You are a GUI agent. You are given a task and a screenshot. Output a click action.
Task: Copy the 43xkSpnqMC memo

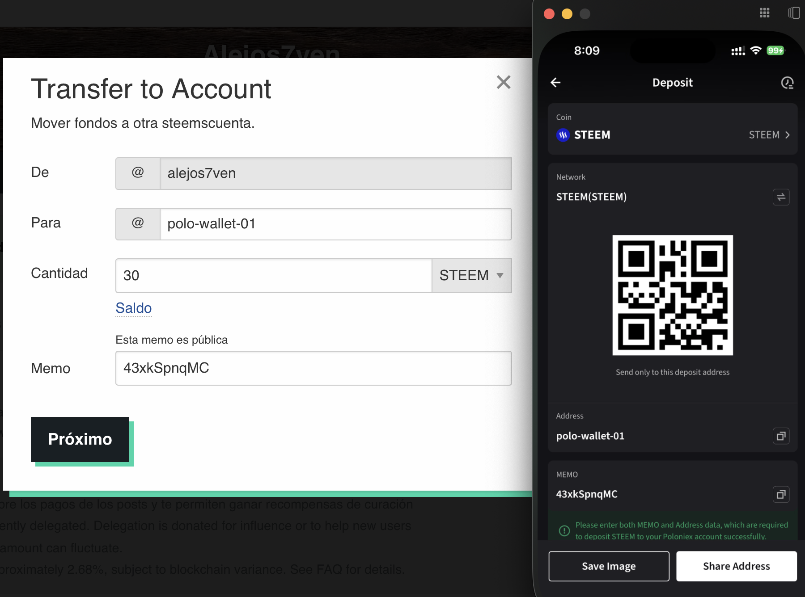click(781, 495)
